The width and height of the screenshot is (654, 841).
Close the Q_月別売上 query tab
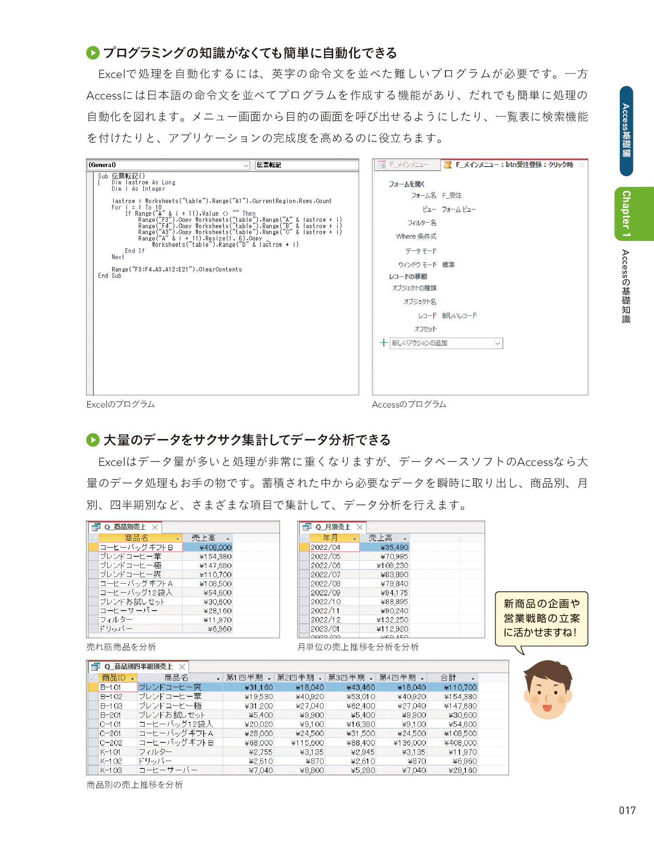pos(360,527)
